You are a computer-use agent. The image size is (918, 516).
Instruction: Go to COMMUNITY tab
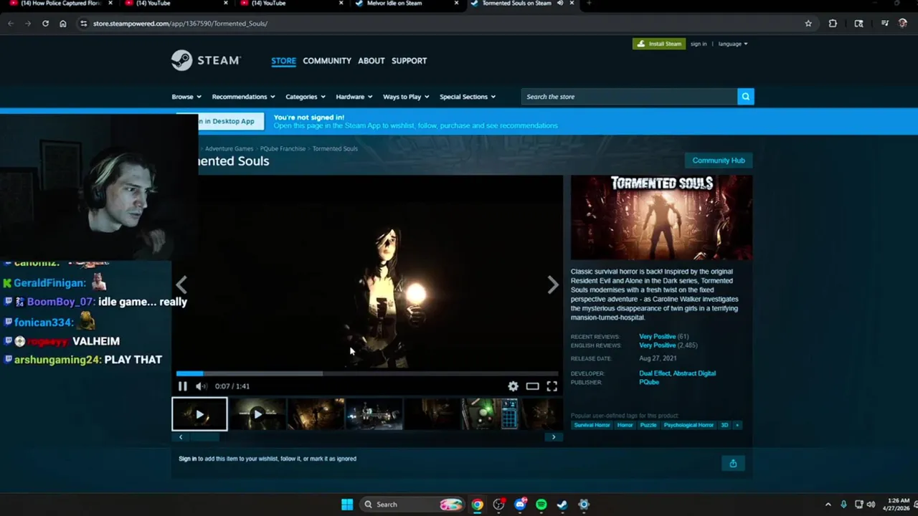point(327,61)
